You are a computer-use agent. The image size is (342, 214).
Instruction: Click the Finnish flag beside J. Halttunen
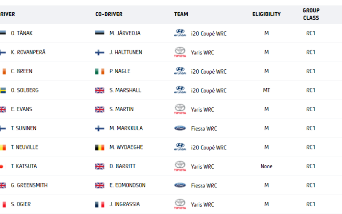[100, 52]
